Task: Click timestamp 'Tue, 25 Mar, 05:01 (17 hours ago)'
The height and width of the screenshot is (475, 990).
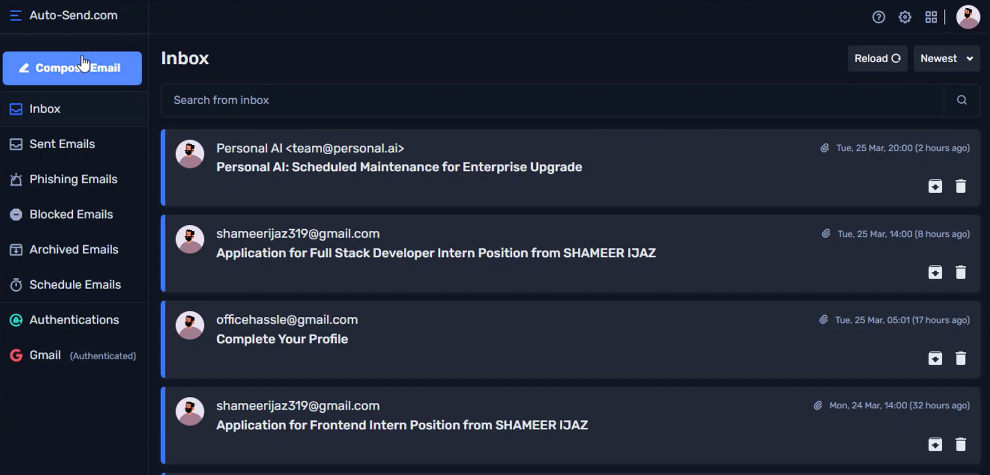Action: [x=902, y=320]
